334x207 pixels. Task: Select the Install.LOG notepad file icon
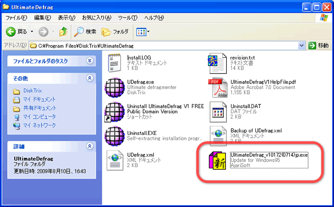click(x=115, y=63)
